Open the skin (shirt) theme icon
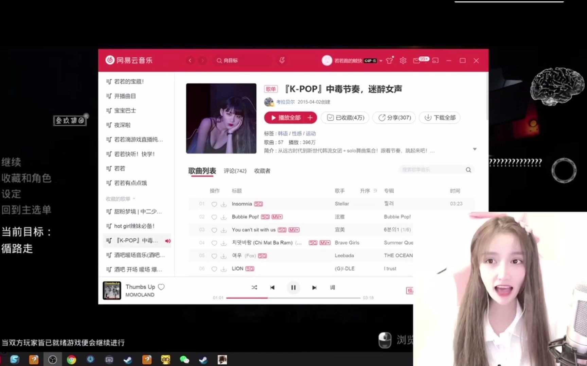The width and height of the screenshot is (587, 366). (x=390, y=60)
